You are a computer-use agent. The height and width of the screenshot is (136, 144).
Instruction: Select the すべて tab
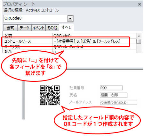[x=67, y=27]
